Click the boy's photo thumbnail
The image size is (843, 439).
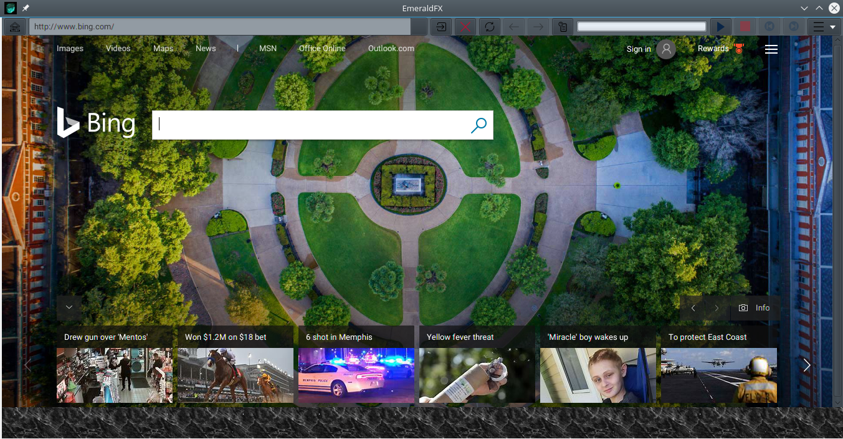click(x=598, y=375)
